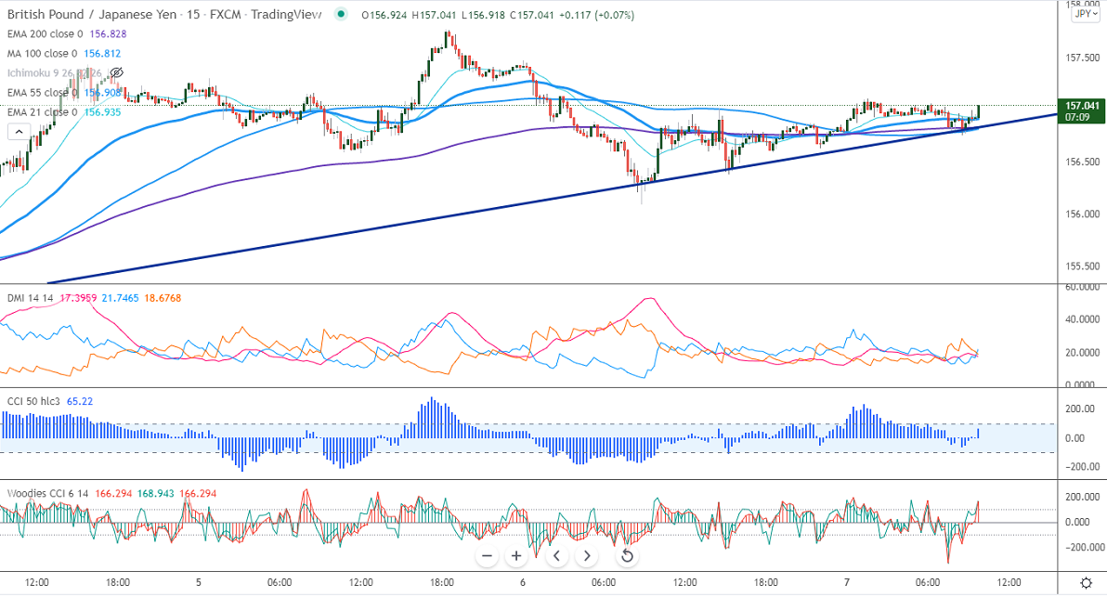The width and height of the screenshot is (1107, 597).
Task: Zoom in with the plus button
Action: 516,556
